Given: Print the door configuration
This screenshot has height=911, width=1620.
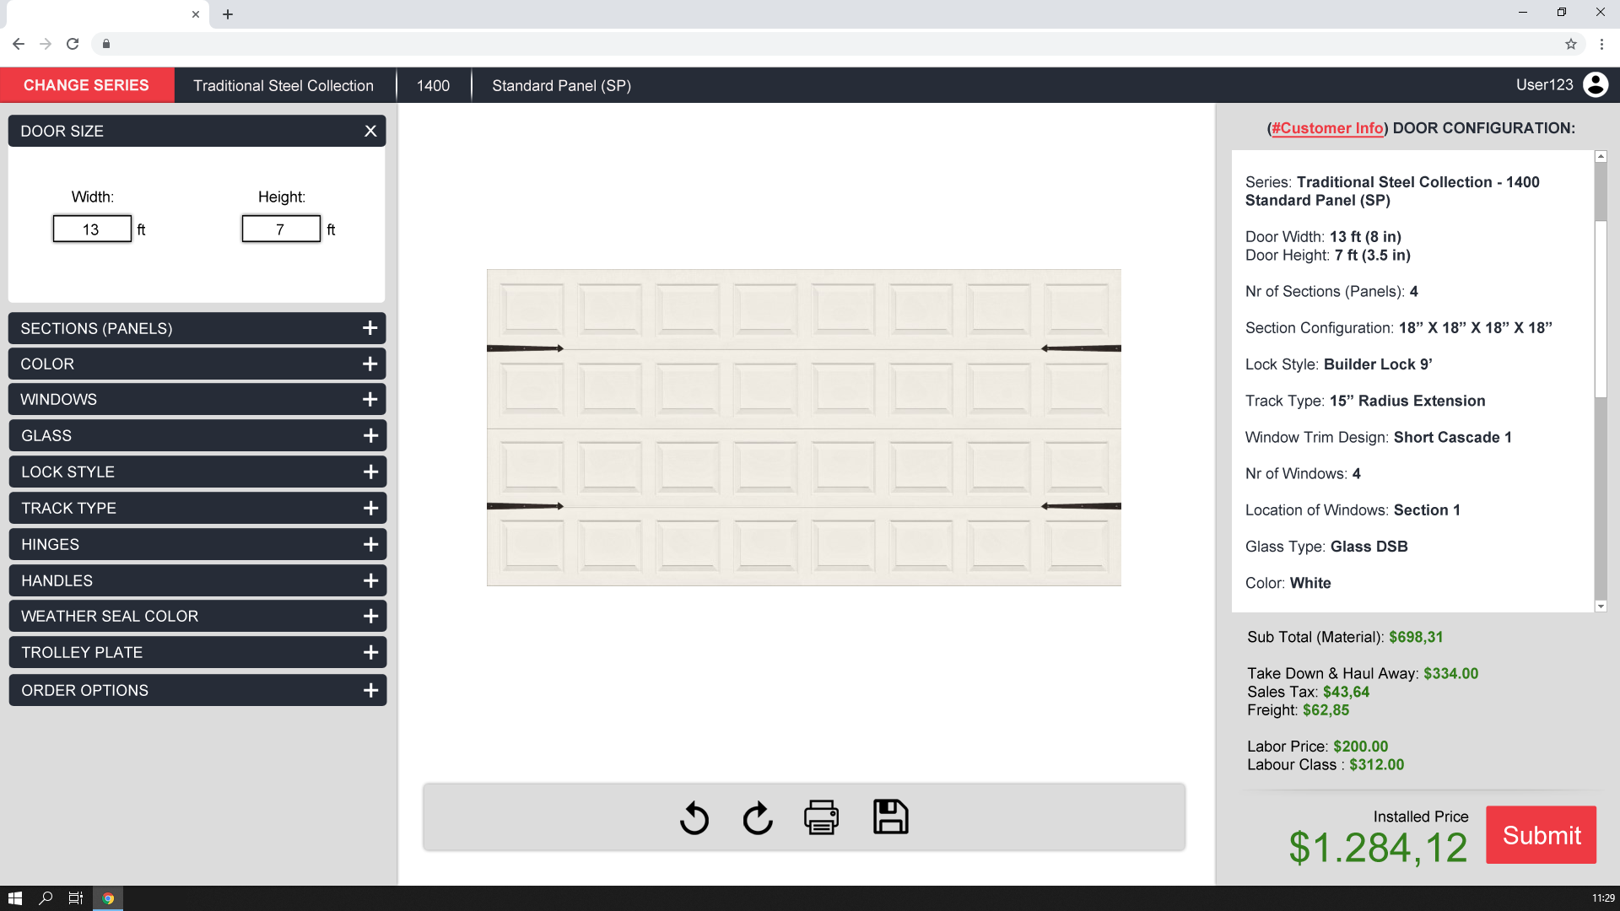Looking at the screenshot, I should pyautogui.click(x=821, y=817).
